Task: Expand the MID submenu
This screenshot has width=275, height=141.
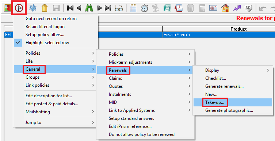Action: (145, 102)
